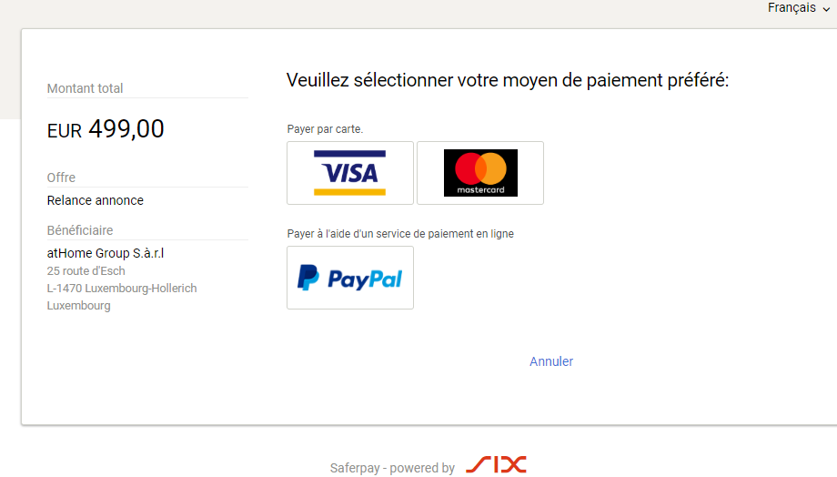Click the PayPal double-P symbol
This screenshot has width=837, height=477.
[x=308, y=278]
